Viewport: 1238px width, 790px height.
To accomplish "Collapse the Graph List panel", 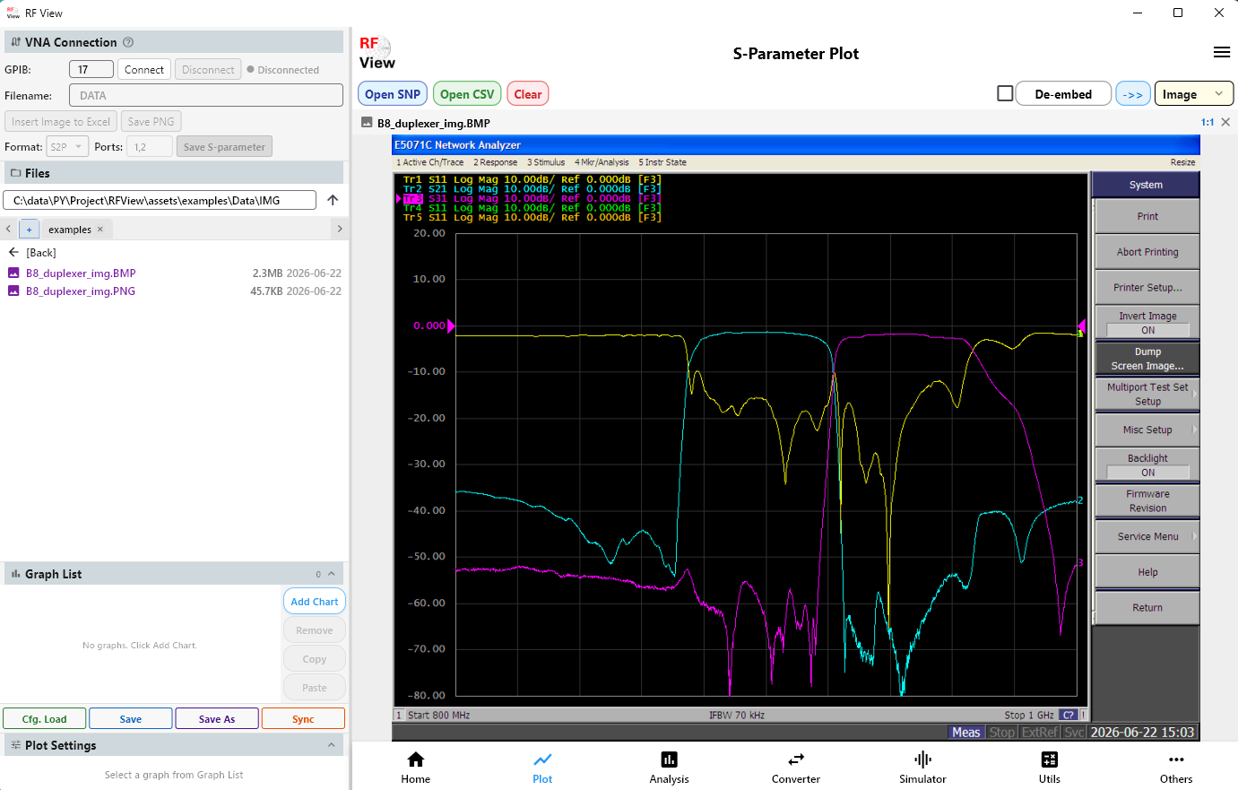I will [x=332, y=574].
